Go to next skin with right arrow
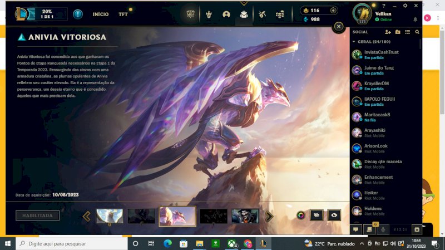The height and width of the screenshot is (250, 445). coord(269,217)
